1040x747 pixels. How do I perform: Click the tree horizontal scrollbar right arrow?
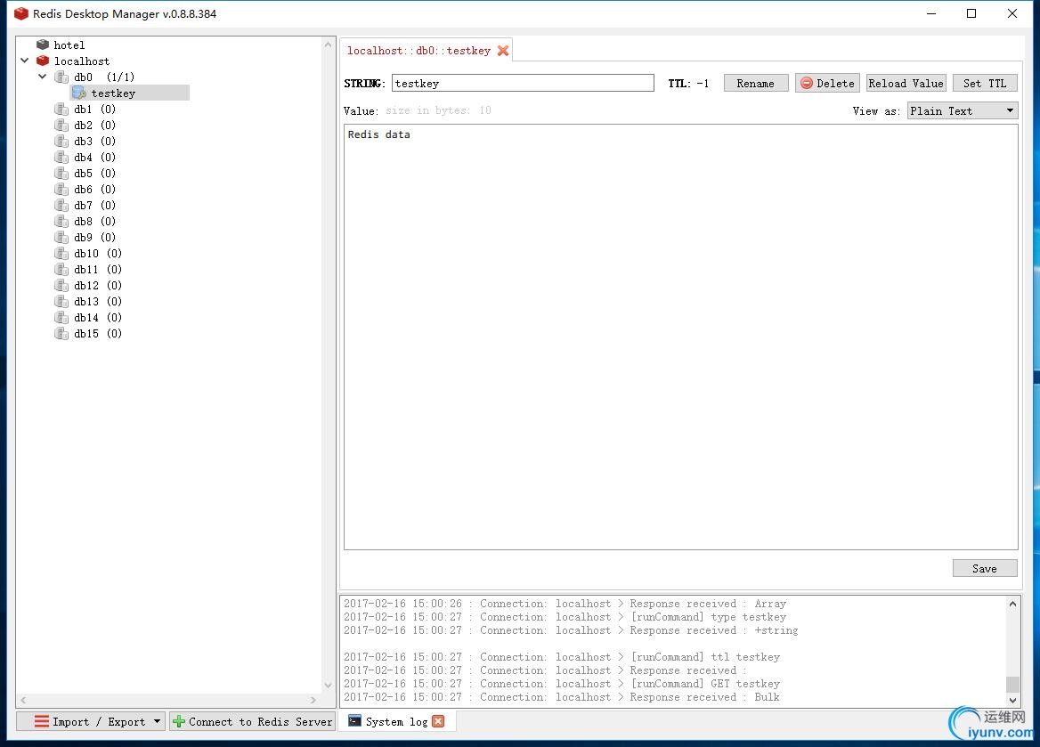[313, 700]
